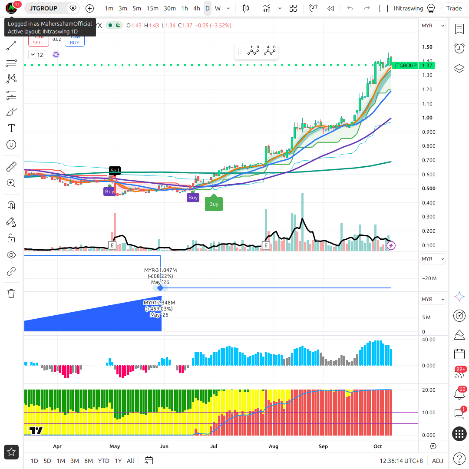The width and height of the screenshot is (469, 469).
Task: Open the economic calendar panel
Action: point(459,354)
